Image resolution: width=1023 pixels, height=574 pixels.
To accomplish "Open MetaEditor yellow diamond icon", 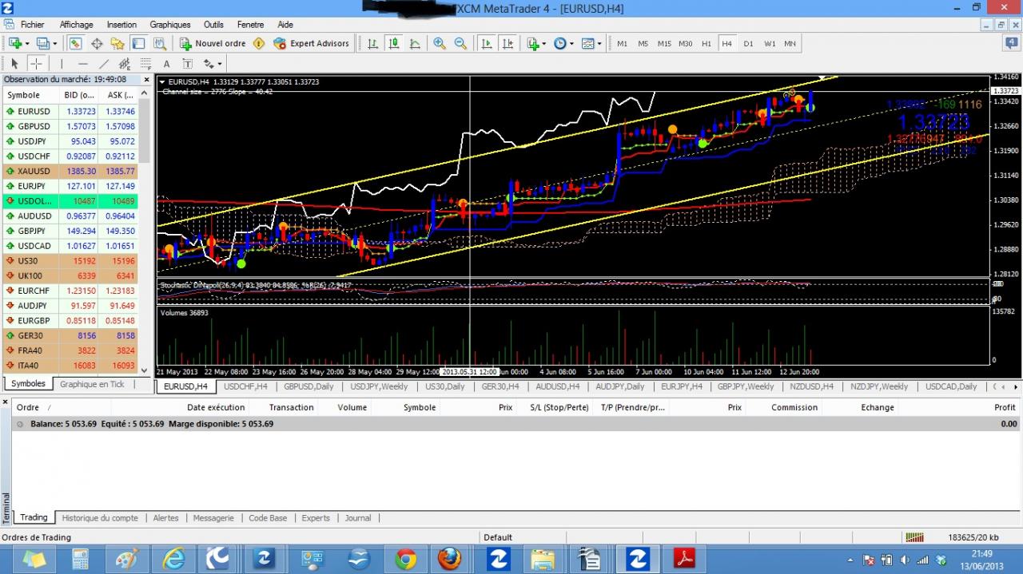I will pyautogui.click(x=259, y=43).
